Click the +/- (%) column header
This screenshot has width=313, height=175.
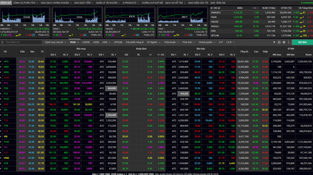click(161, 55)
